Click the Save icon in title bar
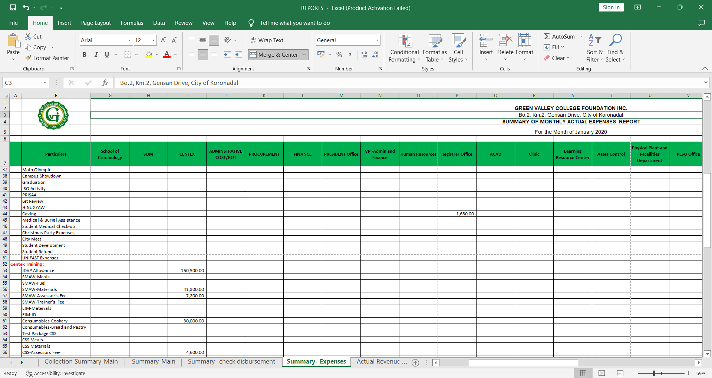The width and height of the screenshot is (712, 378). point(13,7)
